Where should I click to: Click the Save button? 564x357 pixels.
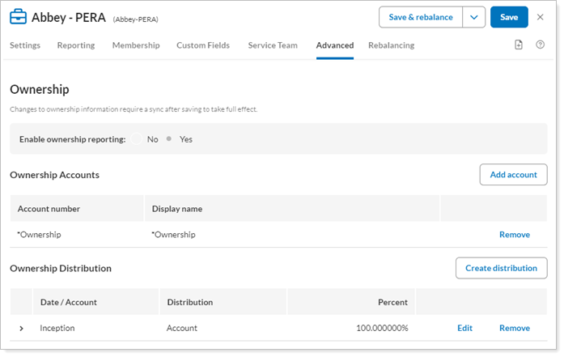(x=509, y=17)
